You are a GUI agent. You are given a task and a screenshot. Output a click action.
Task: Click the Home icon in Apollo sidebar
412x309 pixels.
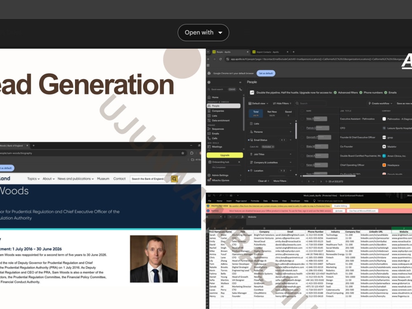(209, 97)
